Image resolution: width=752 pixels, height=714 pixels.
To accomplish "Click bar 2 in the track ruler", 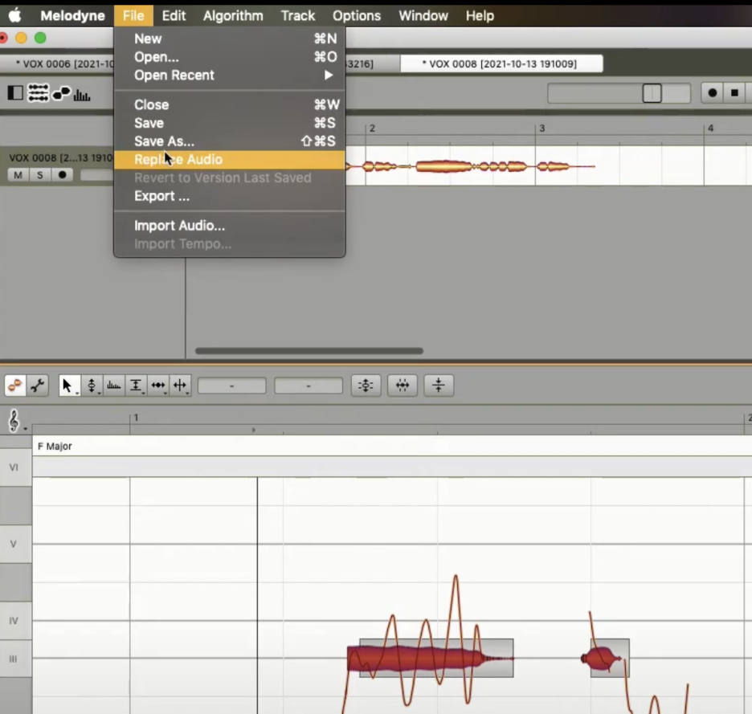I will tap(372, 129).
